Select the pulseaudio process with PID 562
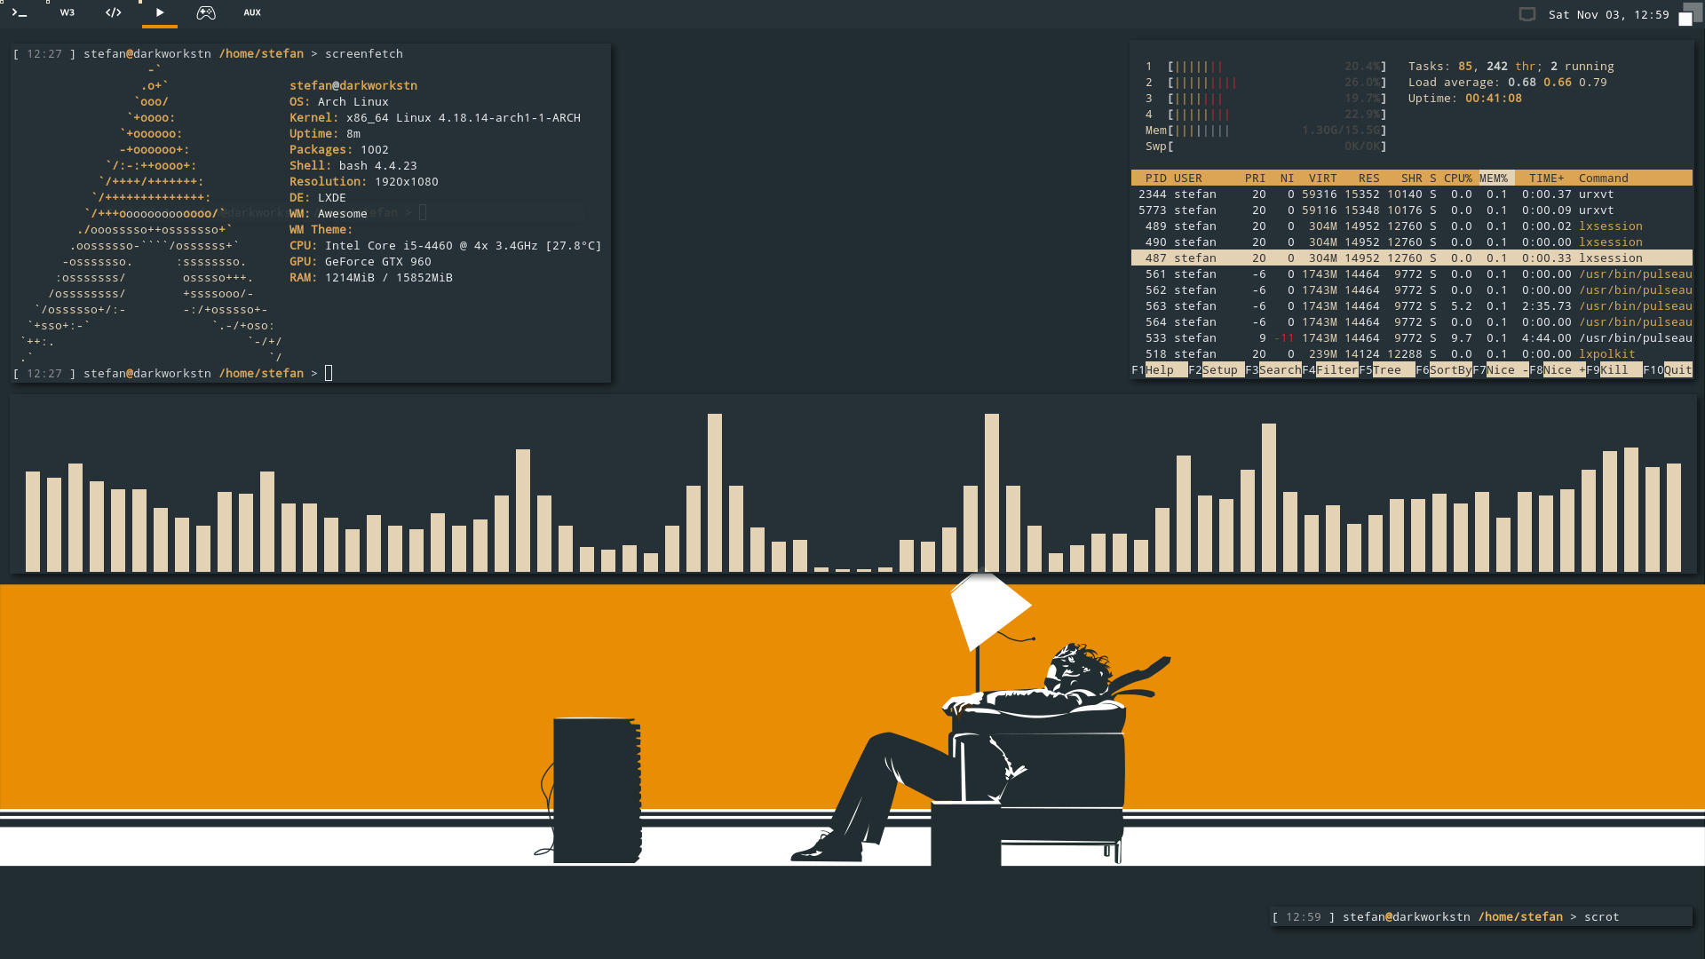Image resolution: width=1705 pixels, height=959 pixels. coord(1412,290)
